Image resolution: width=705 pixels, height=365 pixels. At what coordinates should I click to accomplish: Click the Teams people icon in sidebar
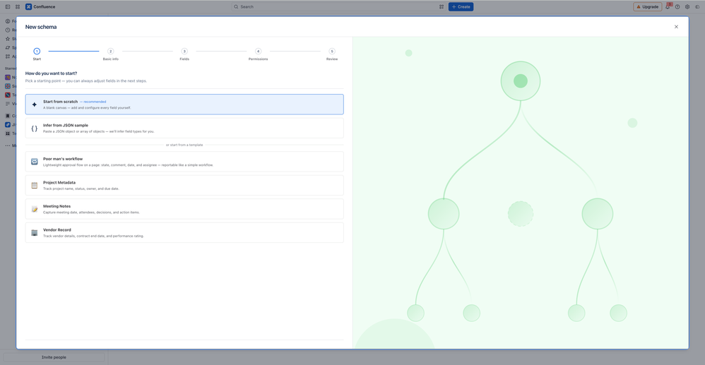(7, 133)
